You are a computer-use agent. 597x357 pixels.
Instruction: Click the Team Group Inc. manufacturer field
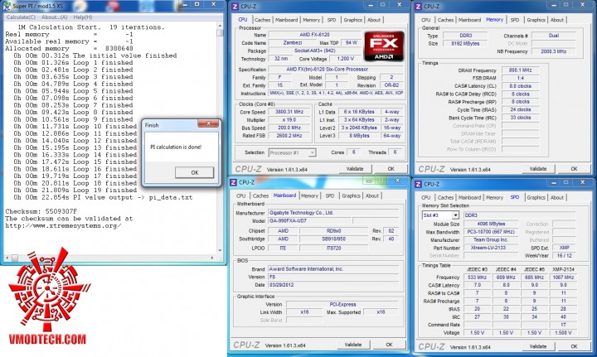pos(491,240)
